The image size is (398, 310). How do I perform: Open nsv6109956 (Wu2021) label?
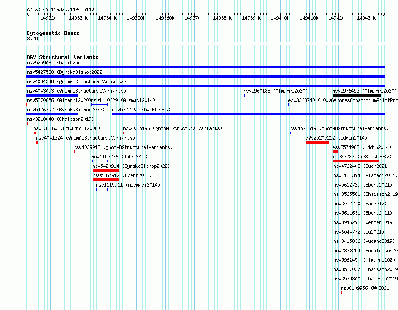click(366, 288)
